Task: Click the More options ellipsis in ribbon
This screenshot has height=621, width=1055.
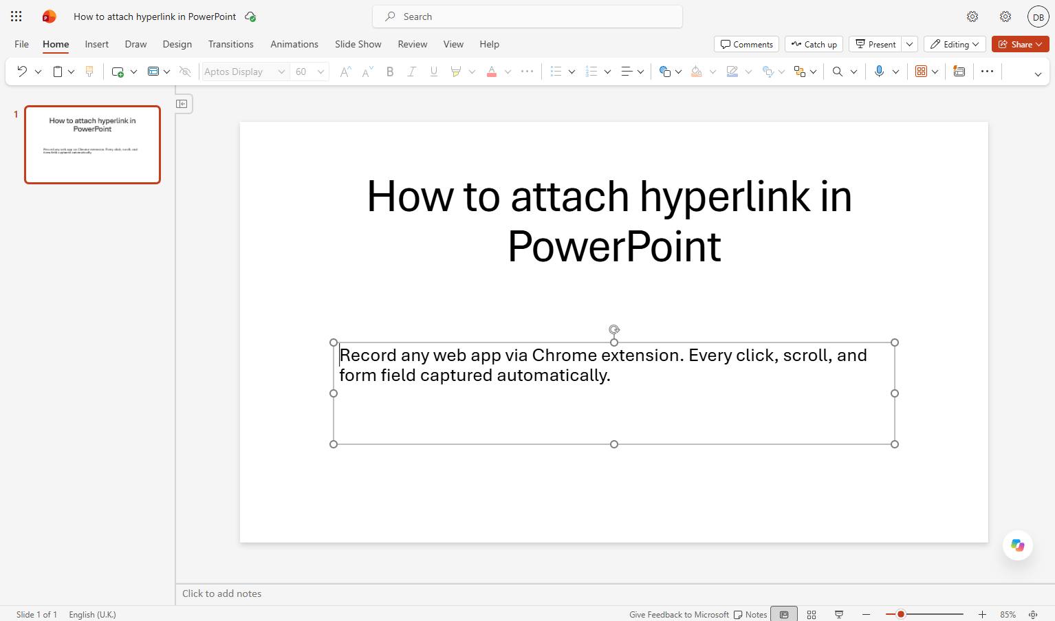Action: pyautogui.click(x=987, y=72)
